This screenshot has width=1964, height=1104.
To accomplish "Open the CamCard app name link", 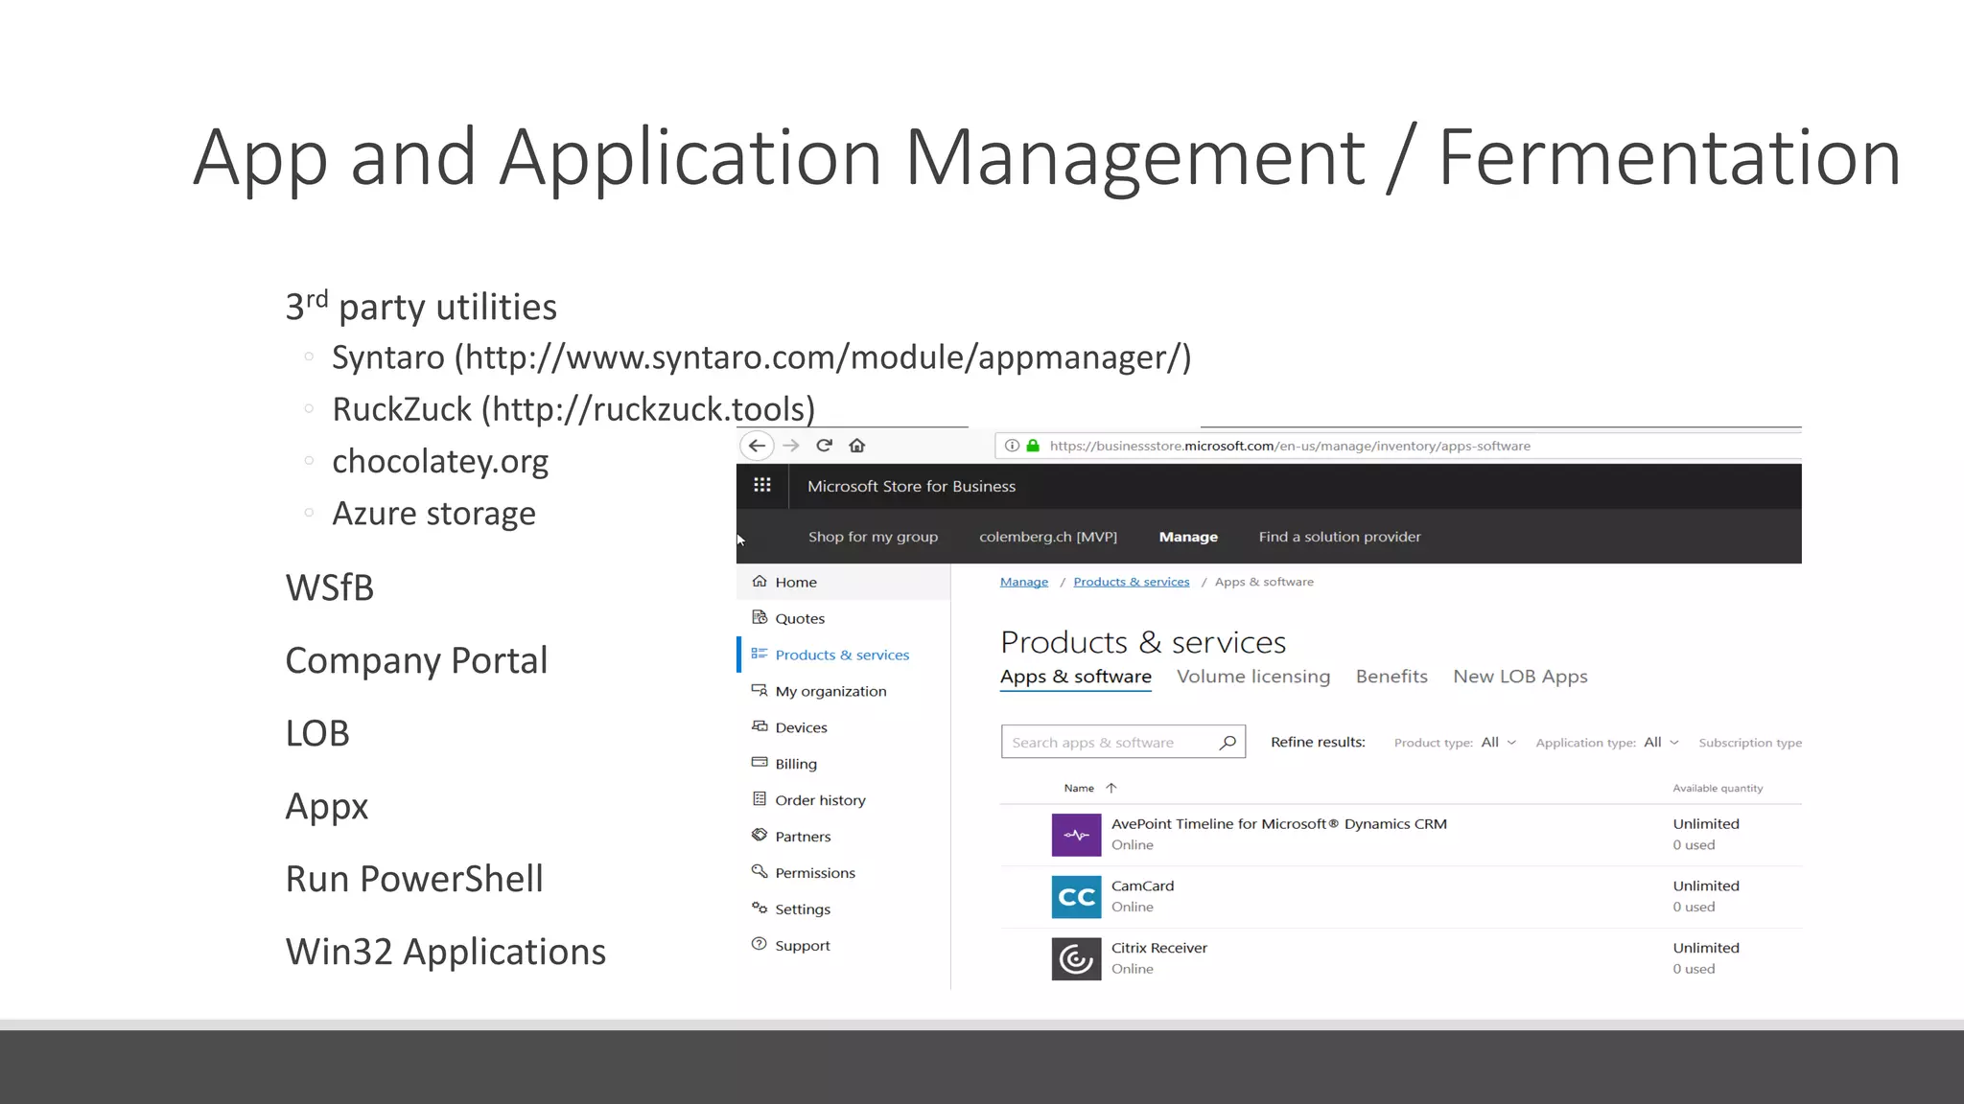I will pos(1142,885).
